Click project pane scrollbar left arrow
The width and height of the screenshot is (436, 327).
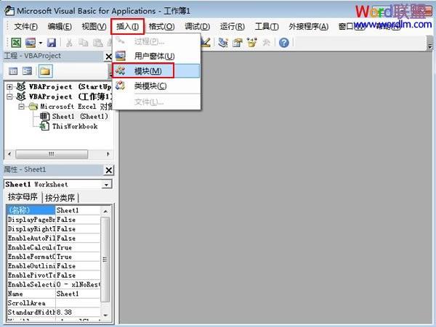[9, 154]
